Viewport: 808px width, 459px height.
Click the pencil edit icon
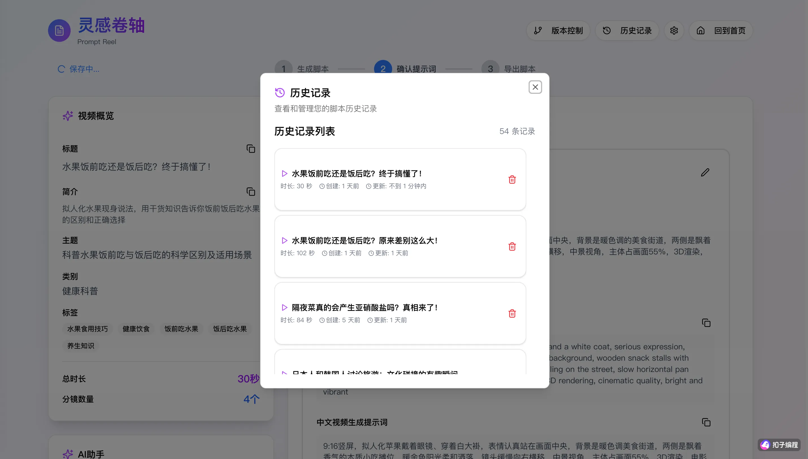[705, 172]
